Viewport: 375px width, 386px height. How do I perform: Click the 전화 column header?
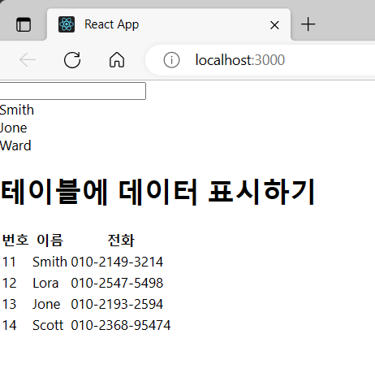(121, 240)
